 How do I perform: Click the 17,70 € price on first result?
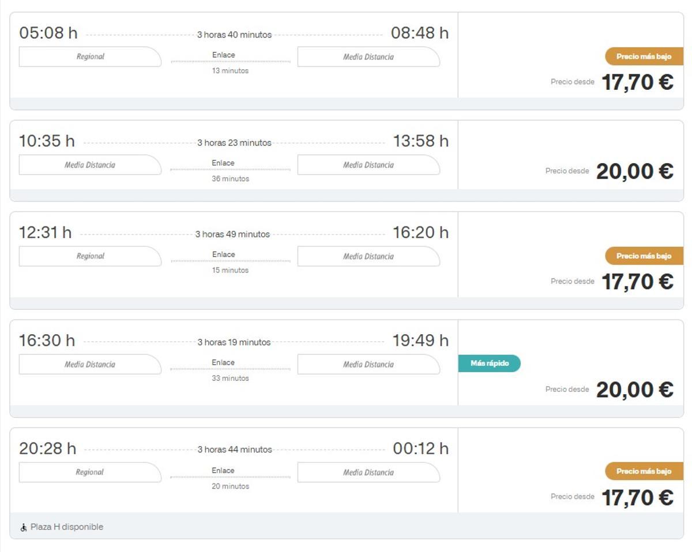click(638, 81)
